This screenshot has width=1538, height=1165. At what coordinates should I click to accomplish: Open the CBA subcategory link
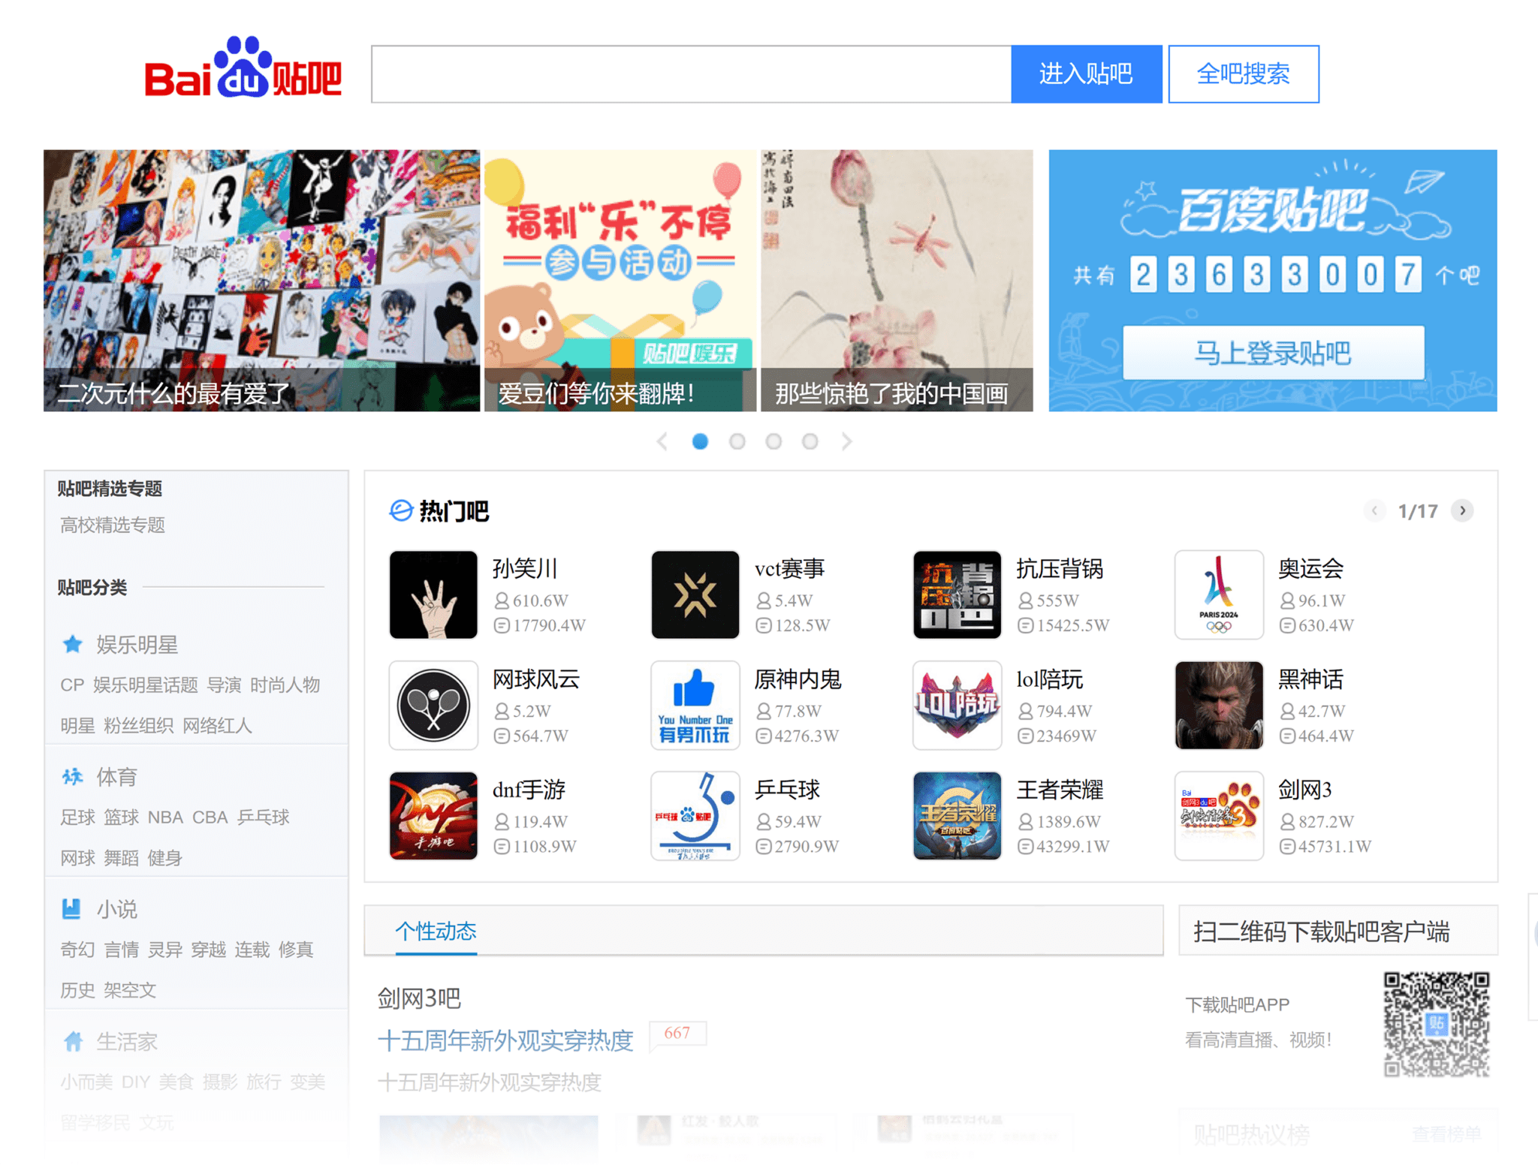click(210, 817)
